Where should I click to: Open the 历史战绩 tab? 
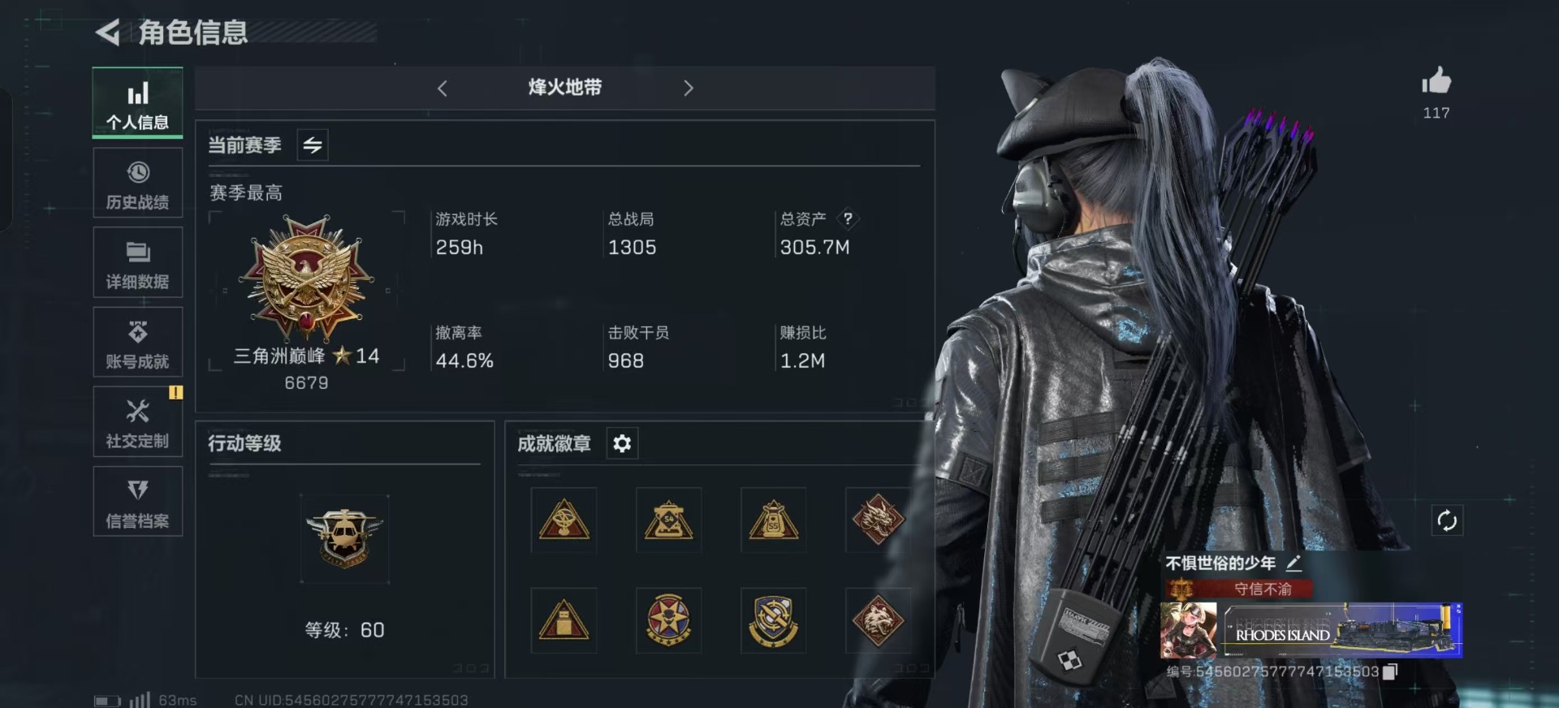coord(138,184)
